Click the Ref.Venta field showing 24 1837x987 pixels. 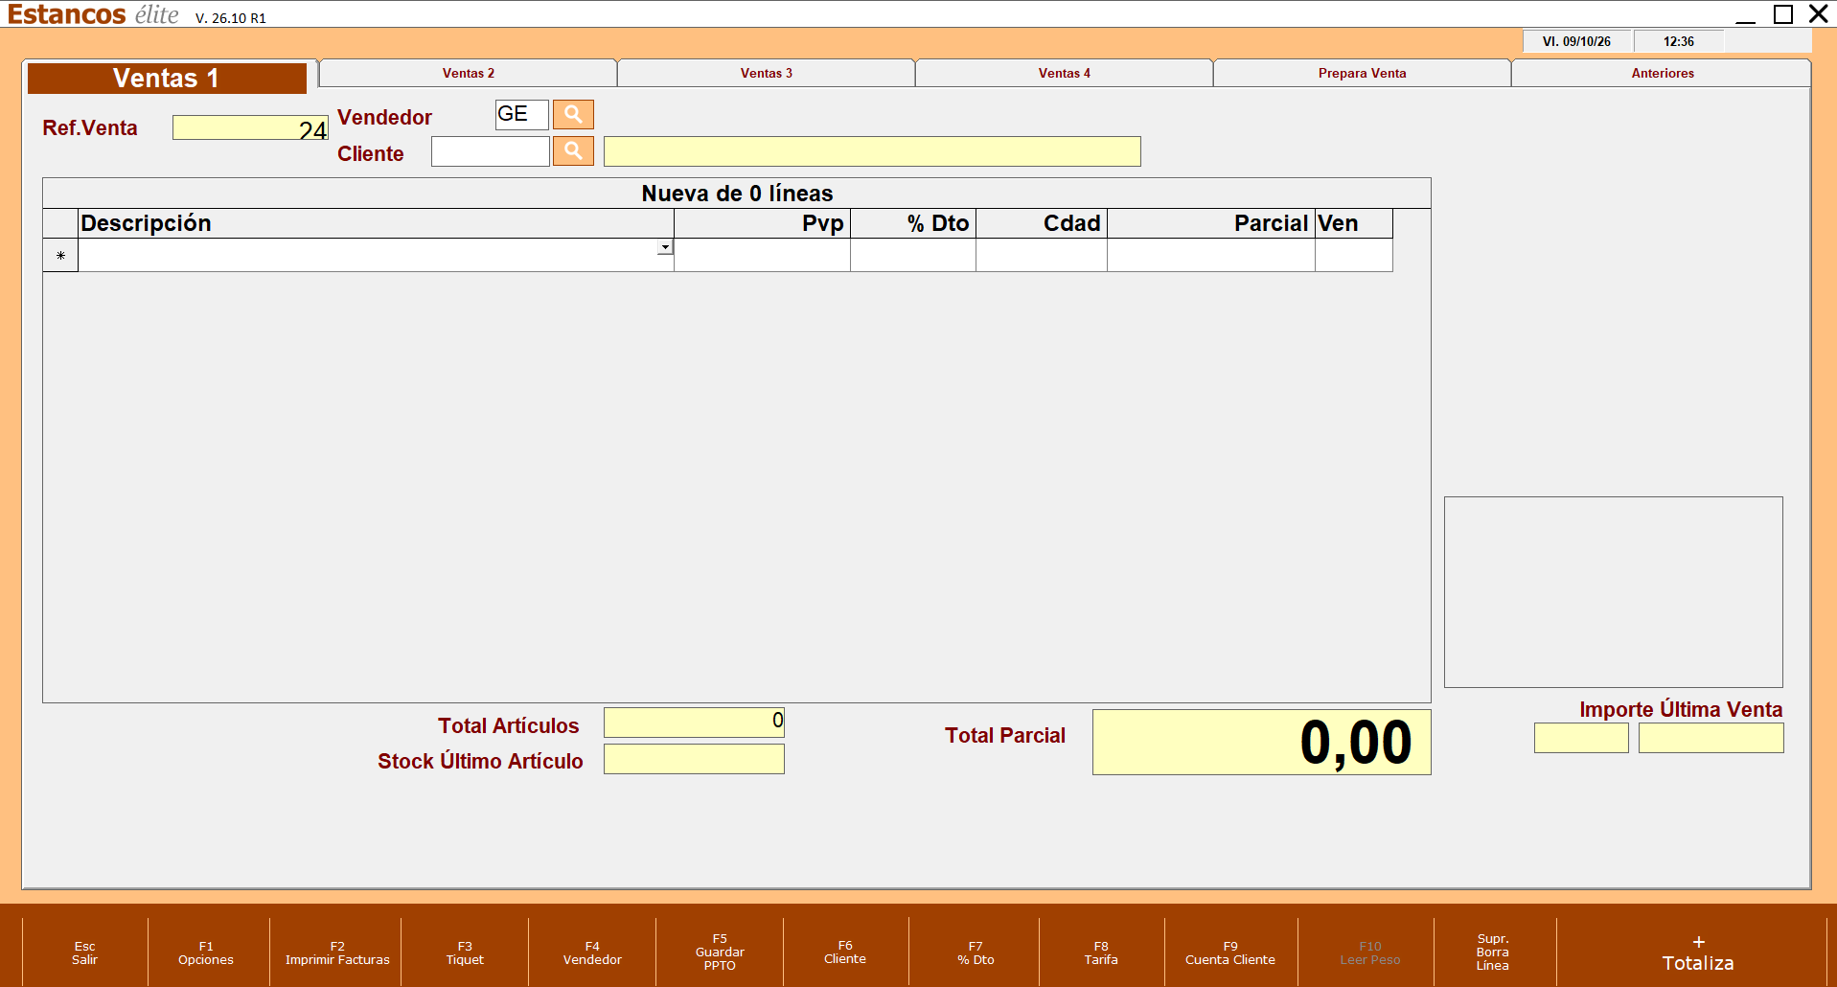(250, 127)
